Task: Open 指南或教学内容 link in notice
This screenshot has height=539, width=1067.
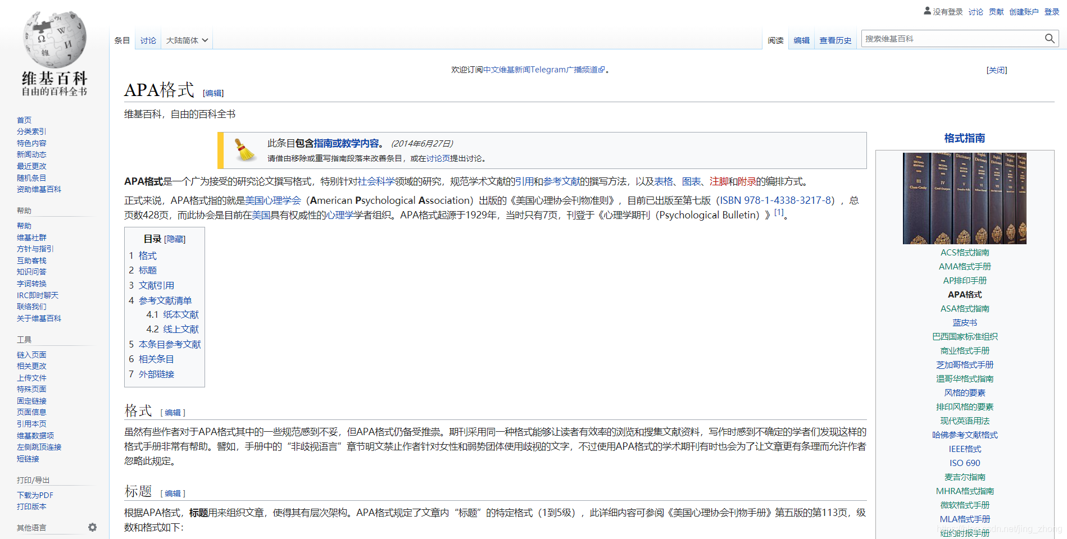Action: (346, 144)
